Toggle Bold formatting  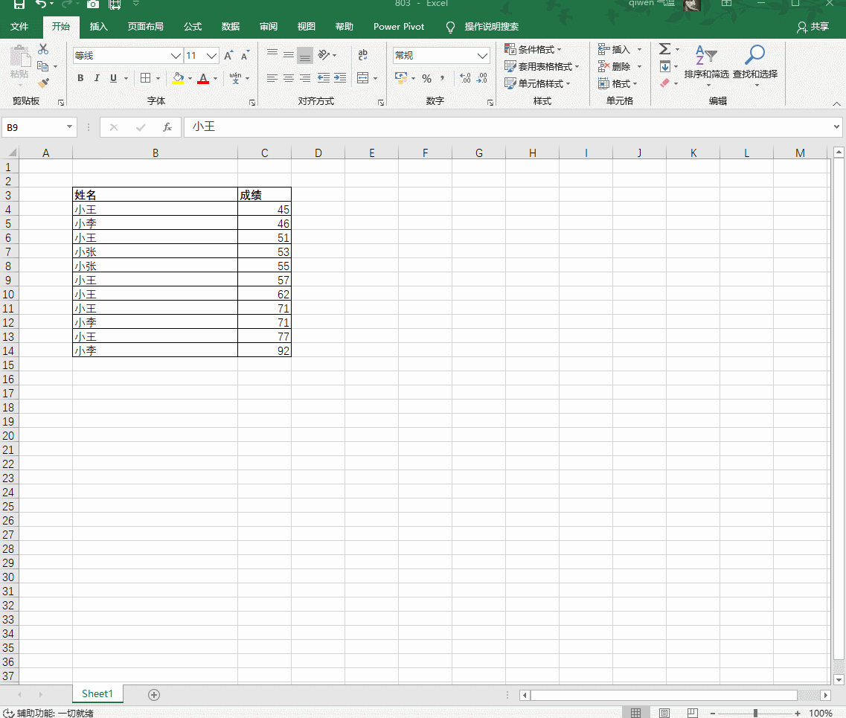[80, 78]
